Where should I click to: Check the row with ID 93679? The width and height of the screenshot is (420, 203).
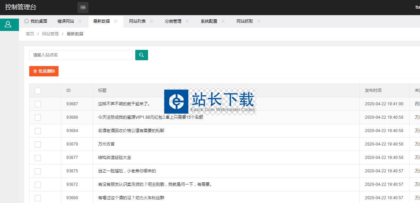pyautogui.click(x=38, y=145)
